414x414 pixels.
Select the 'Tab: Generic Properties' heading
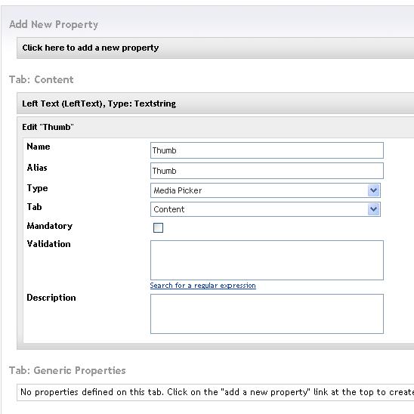tap(67, 370)
